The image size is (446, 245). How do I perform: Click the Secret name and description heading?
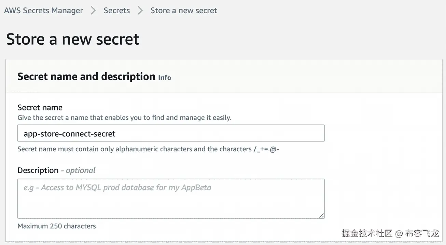click(x=86, y=77)
